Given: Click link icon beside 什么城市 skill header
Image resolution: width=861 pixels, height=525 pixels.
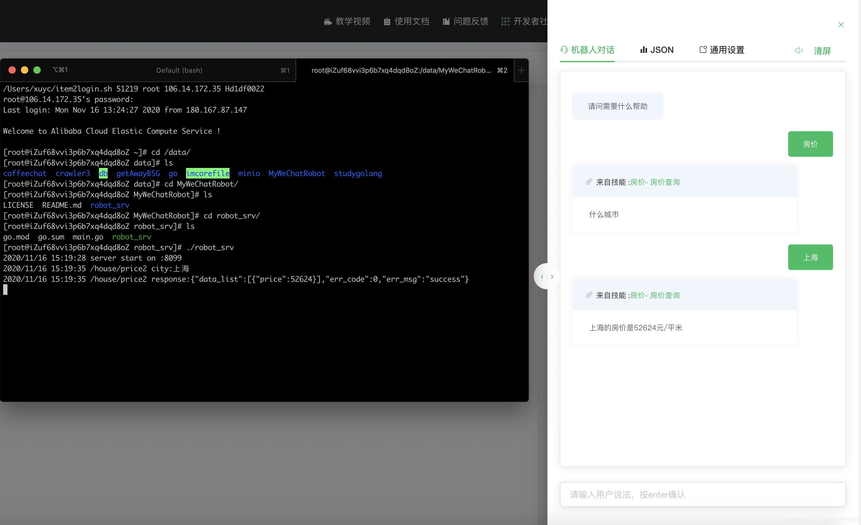Looking at the screenshot, I should point(589,182).
